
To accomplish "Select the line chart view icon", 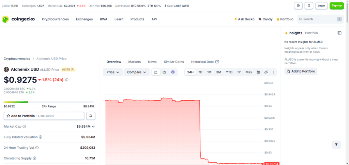I will click(156, 72).
